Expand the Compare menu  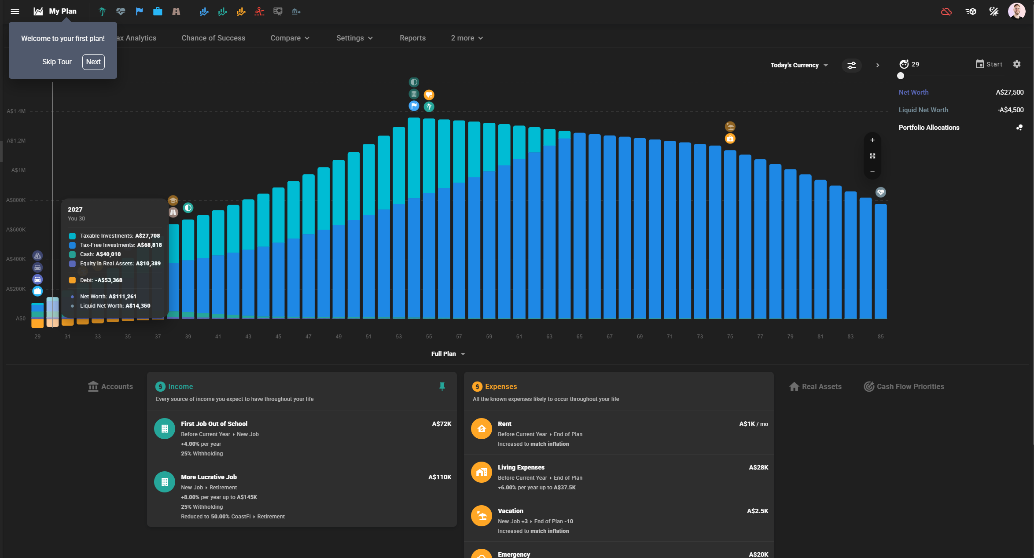click(x=290, y=38)
